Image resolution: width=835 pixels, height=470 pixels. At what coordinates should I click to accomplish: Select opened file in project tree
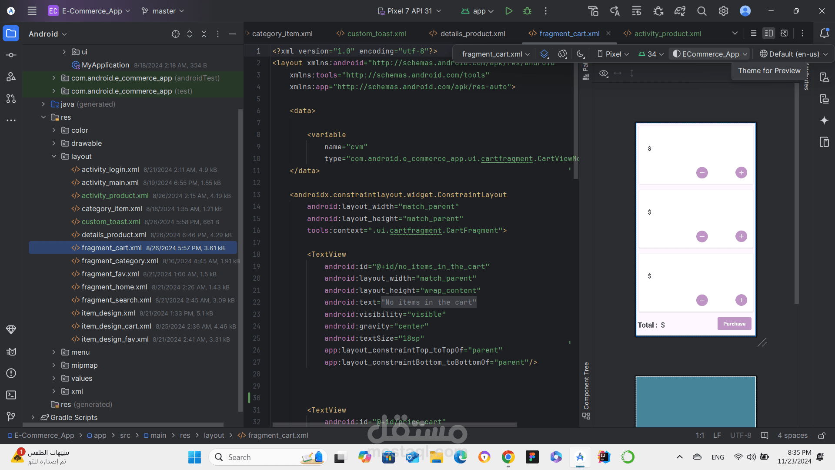tap(175, 34)
